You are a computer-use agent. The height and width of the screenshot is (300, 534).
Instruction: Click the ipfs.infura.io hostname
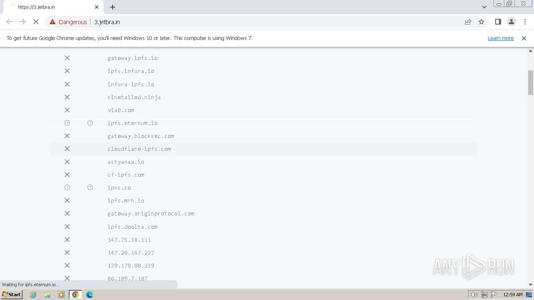tap(131, 71)
